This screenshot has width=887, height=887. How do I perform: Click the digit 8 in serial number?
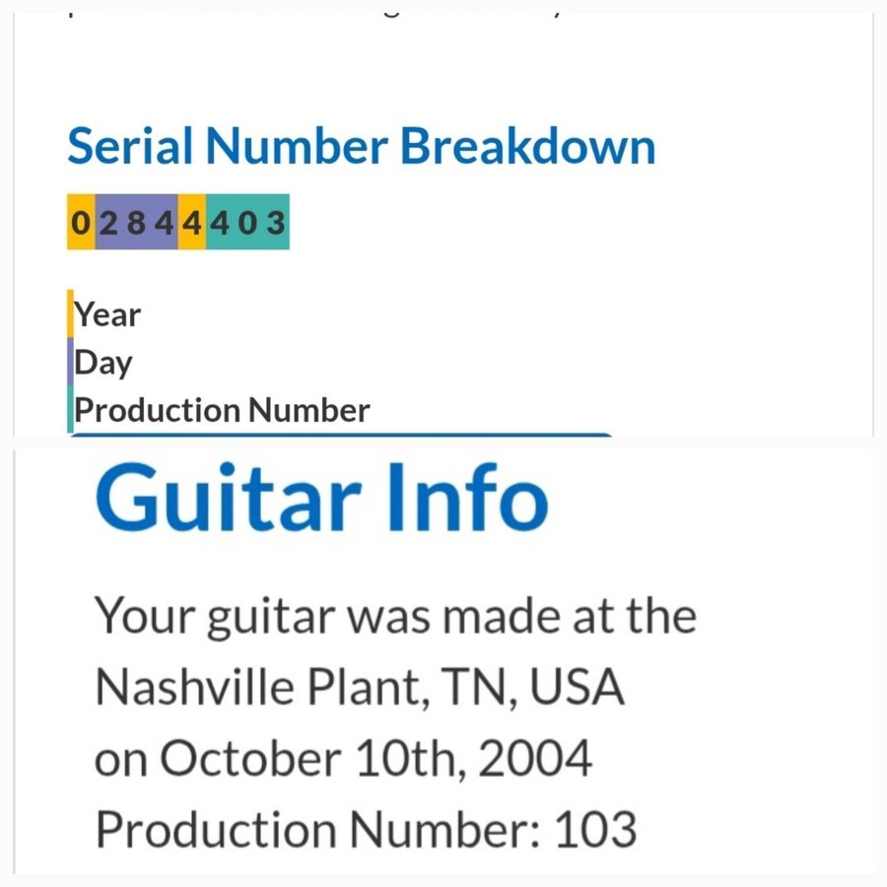[x=136, y=223]
